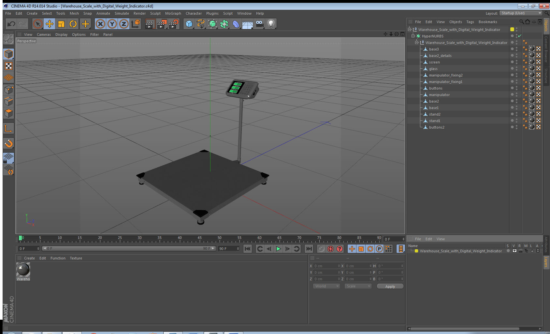Open the Layout dropdown Startup (User)
The height and width of the screenshot is (334, 550).
click(x=521, y=13)
